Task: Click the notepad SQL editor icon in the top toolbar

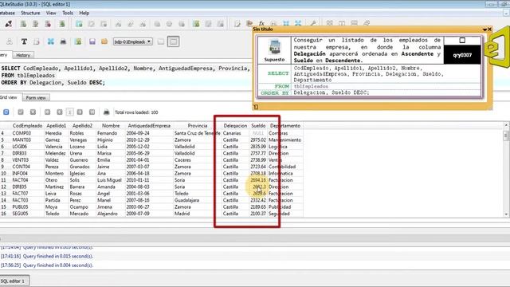Action: coord(237,23)
